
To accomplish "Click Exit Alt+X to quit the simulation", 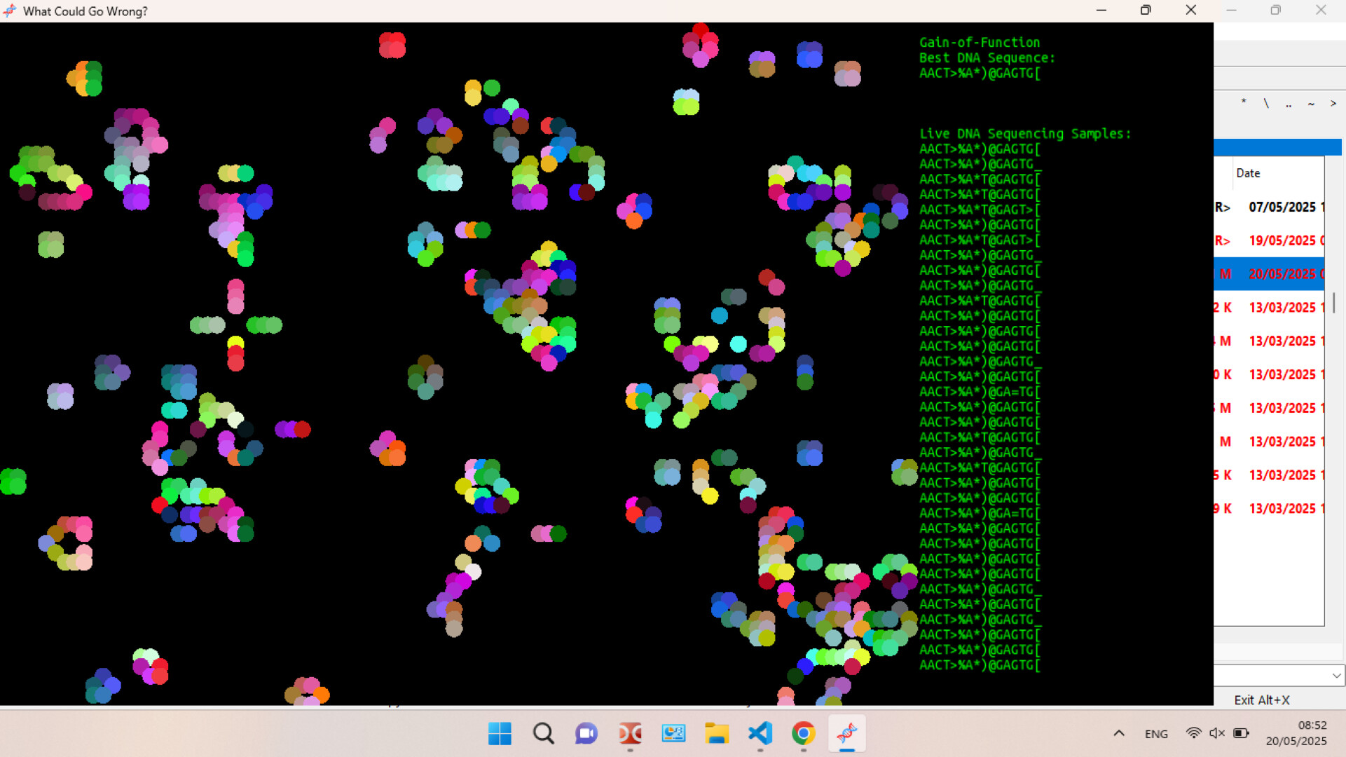I will point(1262,700).
